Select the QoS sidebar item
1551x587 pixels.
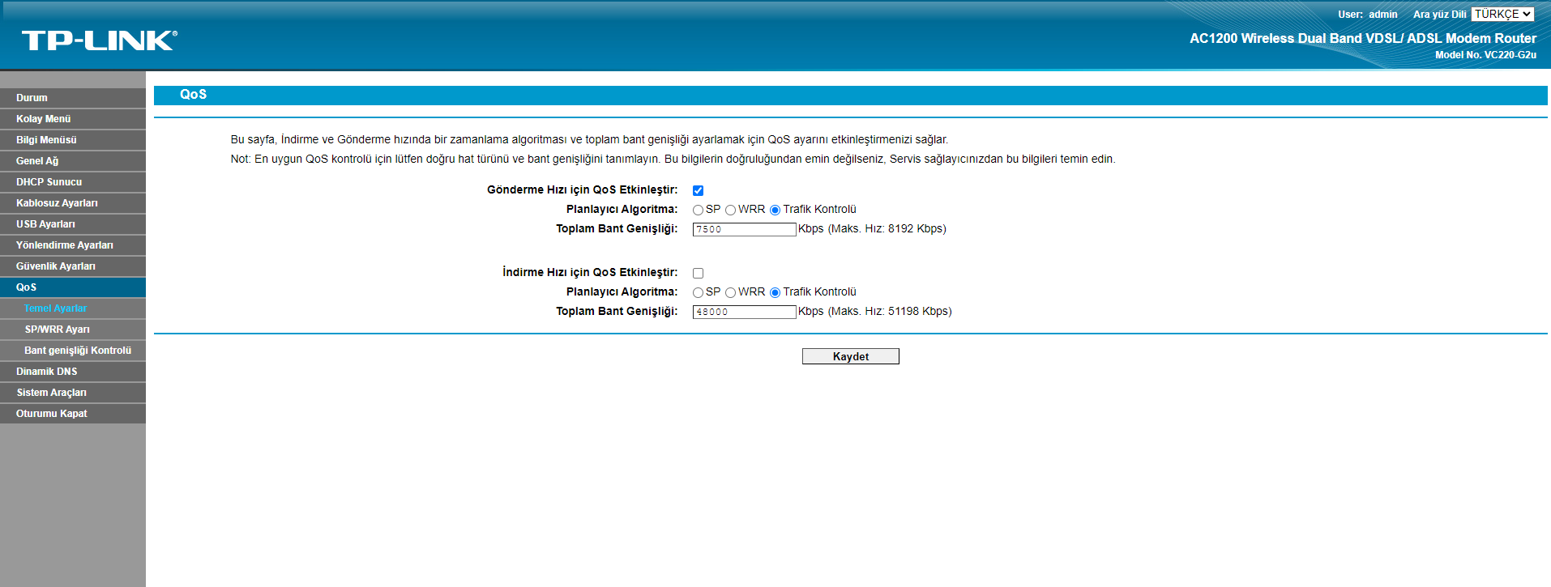pos(73,287)
